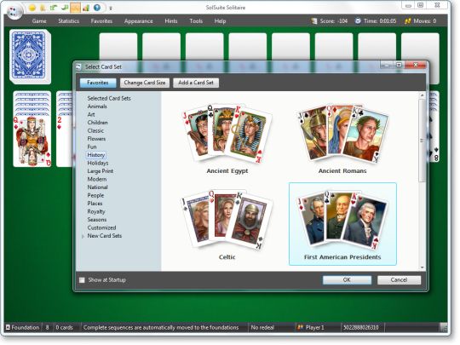This screenshot has width=460, height=345.
Task: Click the window resize grip icon
Action: coord(444,327)
